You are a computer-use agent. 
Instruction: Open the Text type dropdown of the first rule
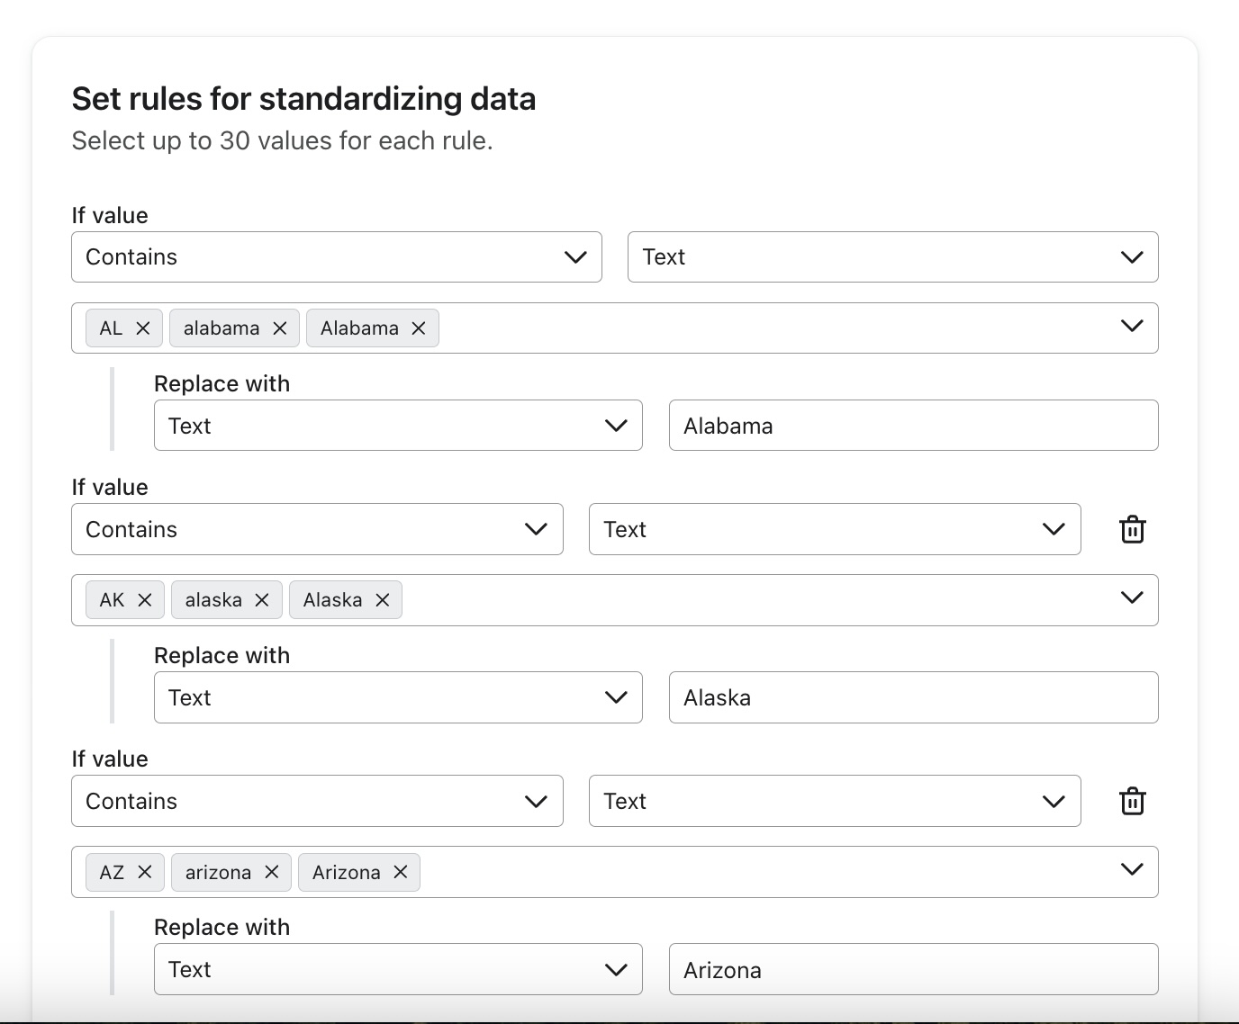coord(892,256)
